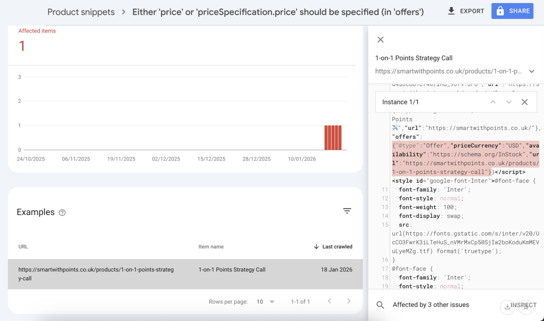This screenshot has width=544, height=321.
Task: Click the Export download icon
Action: pyautogui.click(x=451, y=11)
